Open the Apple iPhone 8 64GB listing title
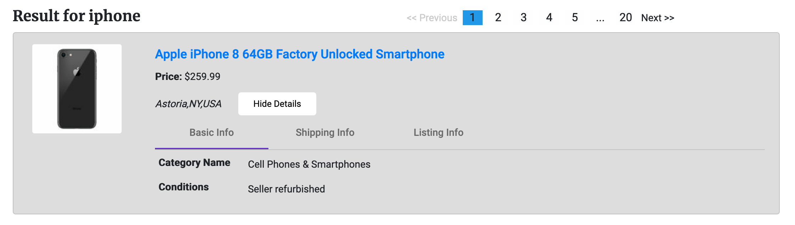 point(300,54)
